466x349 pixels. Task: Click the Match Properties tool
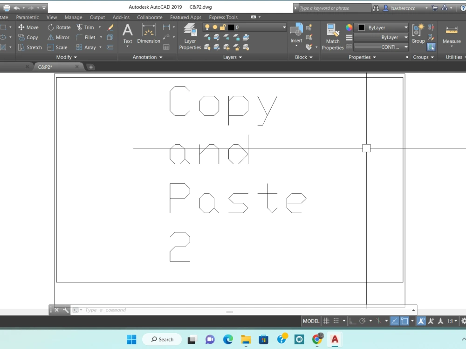tap(333, 37)
